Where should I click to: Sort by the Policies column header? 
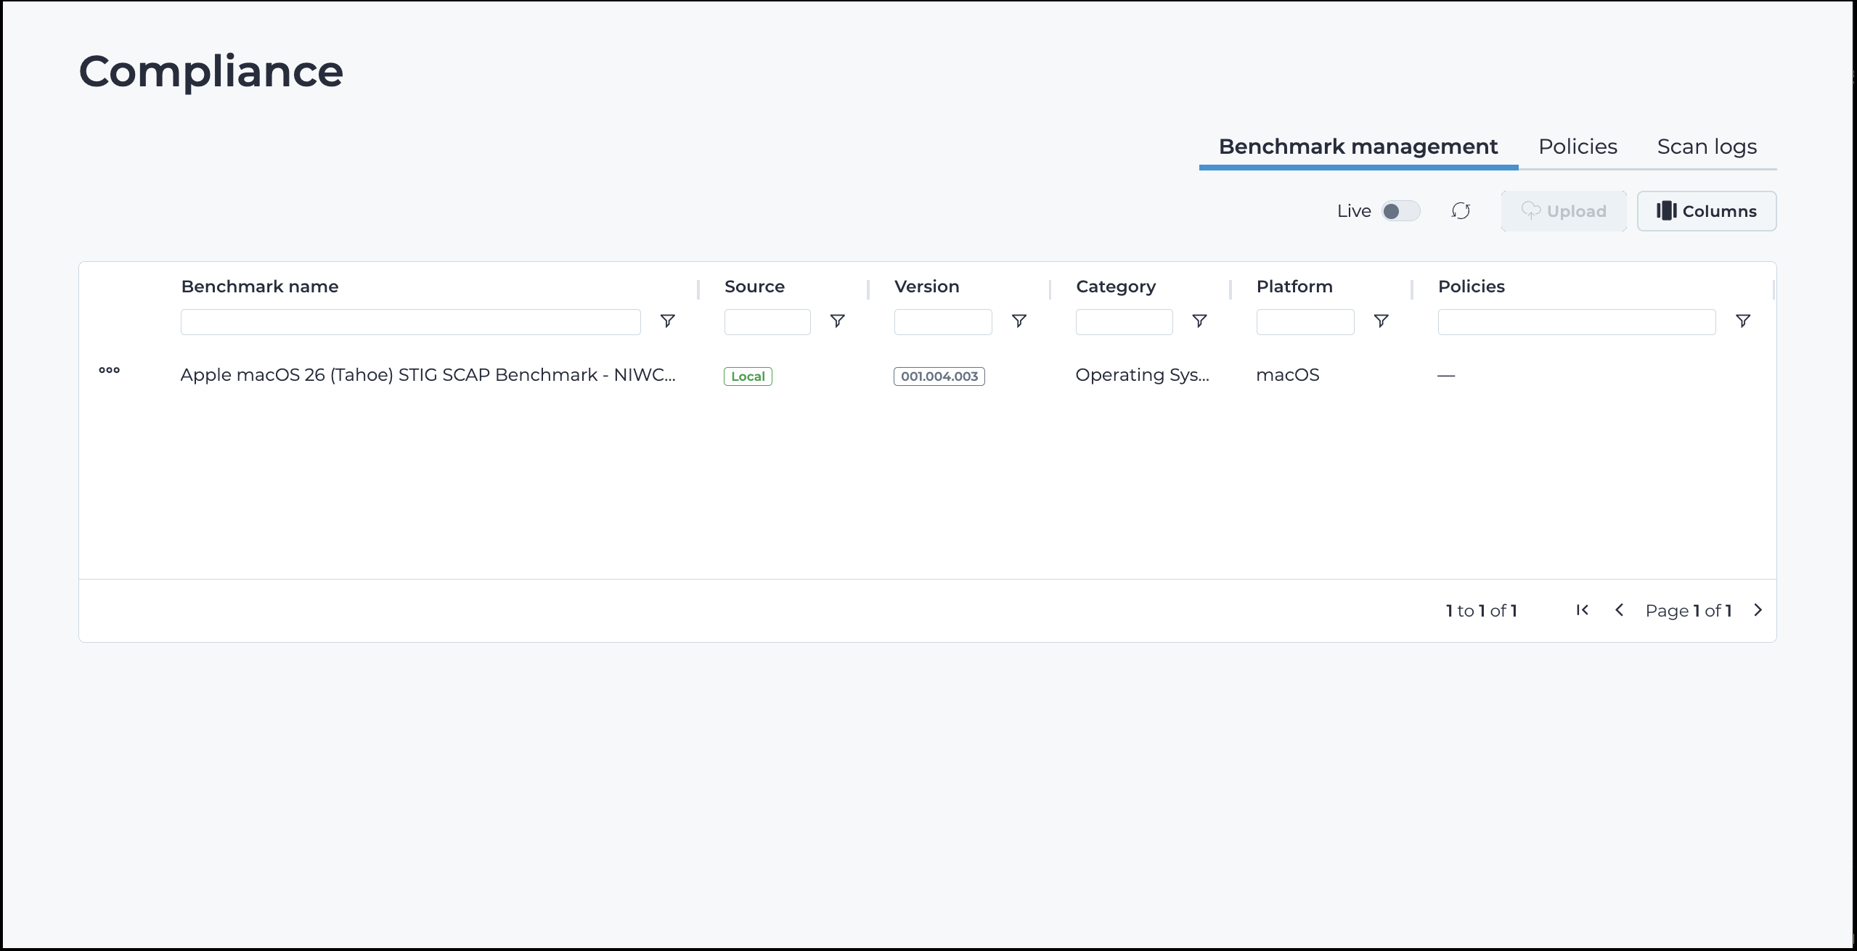[1472, 287]
